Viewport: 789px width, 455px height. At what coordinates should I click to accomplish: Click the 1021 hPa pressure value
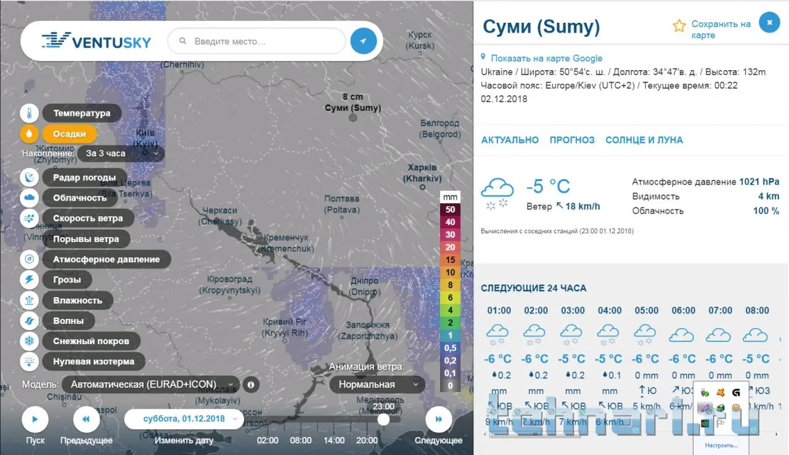pos(759,182)
